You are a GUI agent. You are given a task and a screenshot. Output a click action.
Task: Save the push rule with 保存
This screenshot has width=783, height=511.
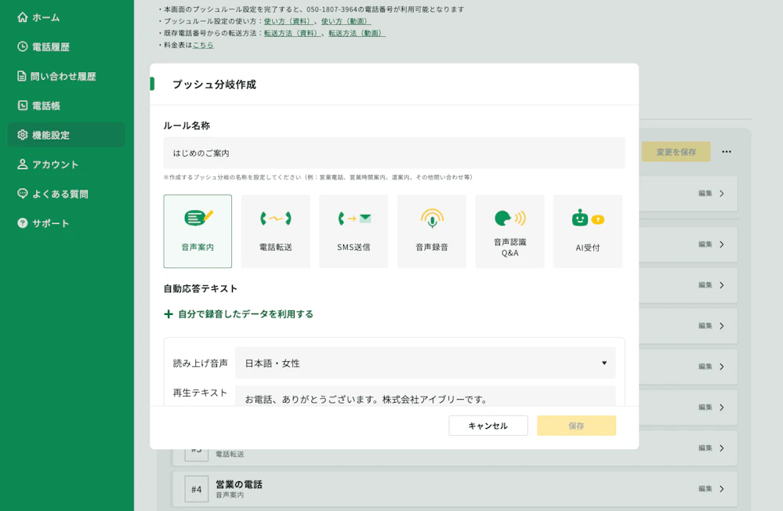576,426
